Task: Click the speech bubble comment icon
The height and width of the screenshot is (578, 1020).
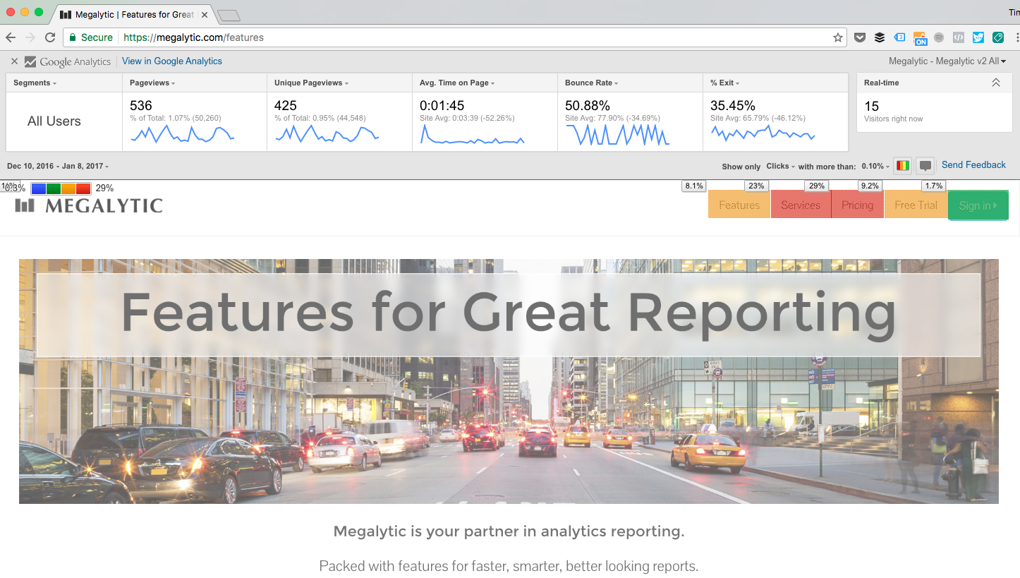Action: [x=925, y=166]
